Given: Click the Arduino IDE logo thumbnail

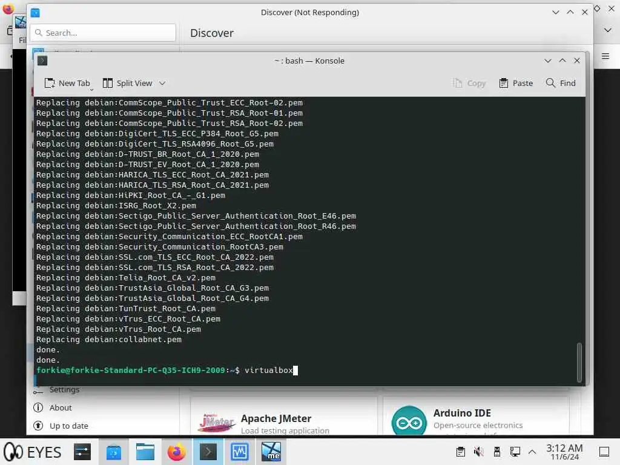Looking at the screenshot, I should click(409, 421).
